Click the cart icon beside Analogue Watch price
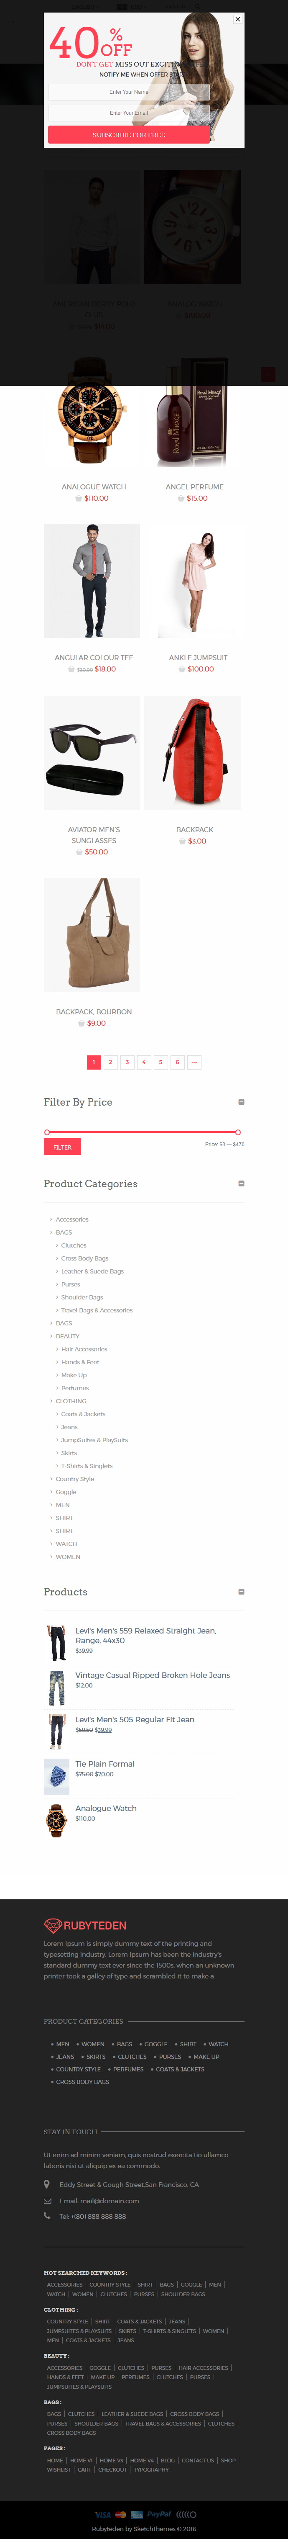Screen dimensions: 288x2539 (x=79, y=499)
